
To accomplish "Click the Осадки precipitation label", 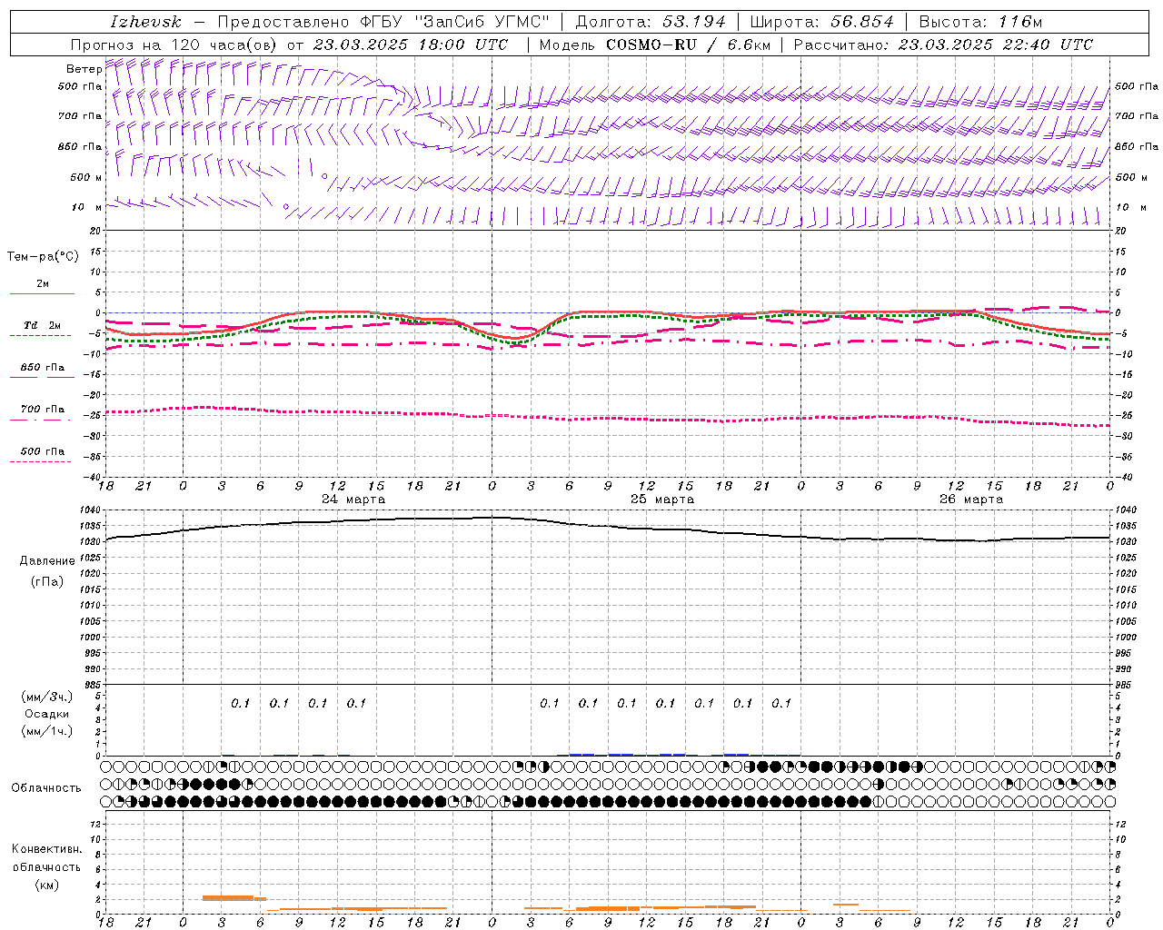I will (x=47, y=714).
